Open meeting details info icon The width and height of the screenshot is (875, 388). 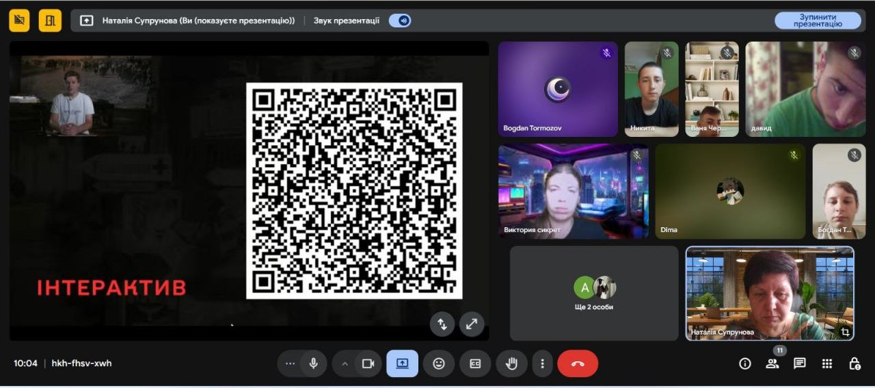(x=745, y=363)
